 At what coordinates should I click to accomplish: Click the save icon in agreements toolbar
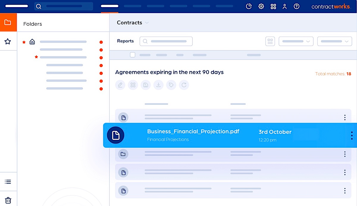coord(146,85)
